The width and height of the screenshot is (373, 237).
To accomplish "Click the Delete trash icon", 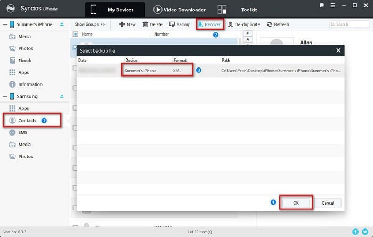I will (x=145, y=24).
